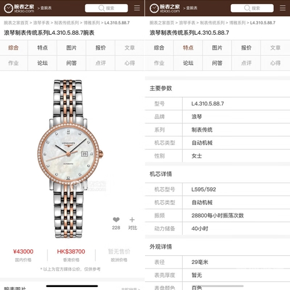Open the hamburger menu on the left screen

coord(137,8)
